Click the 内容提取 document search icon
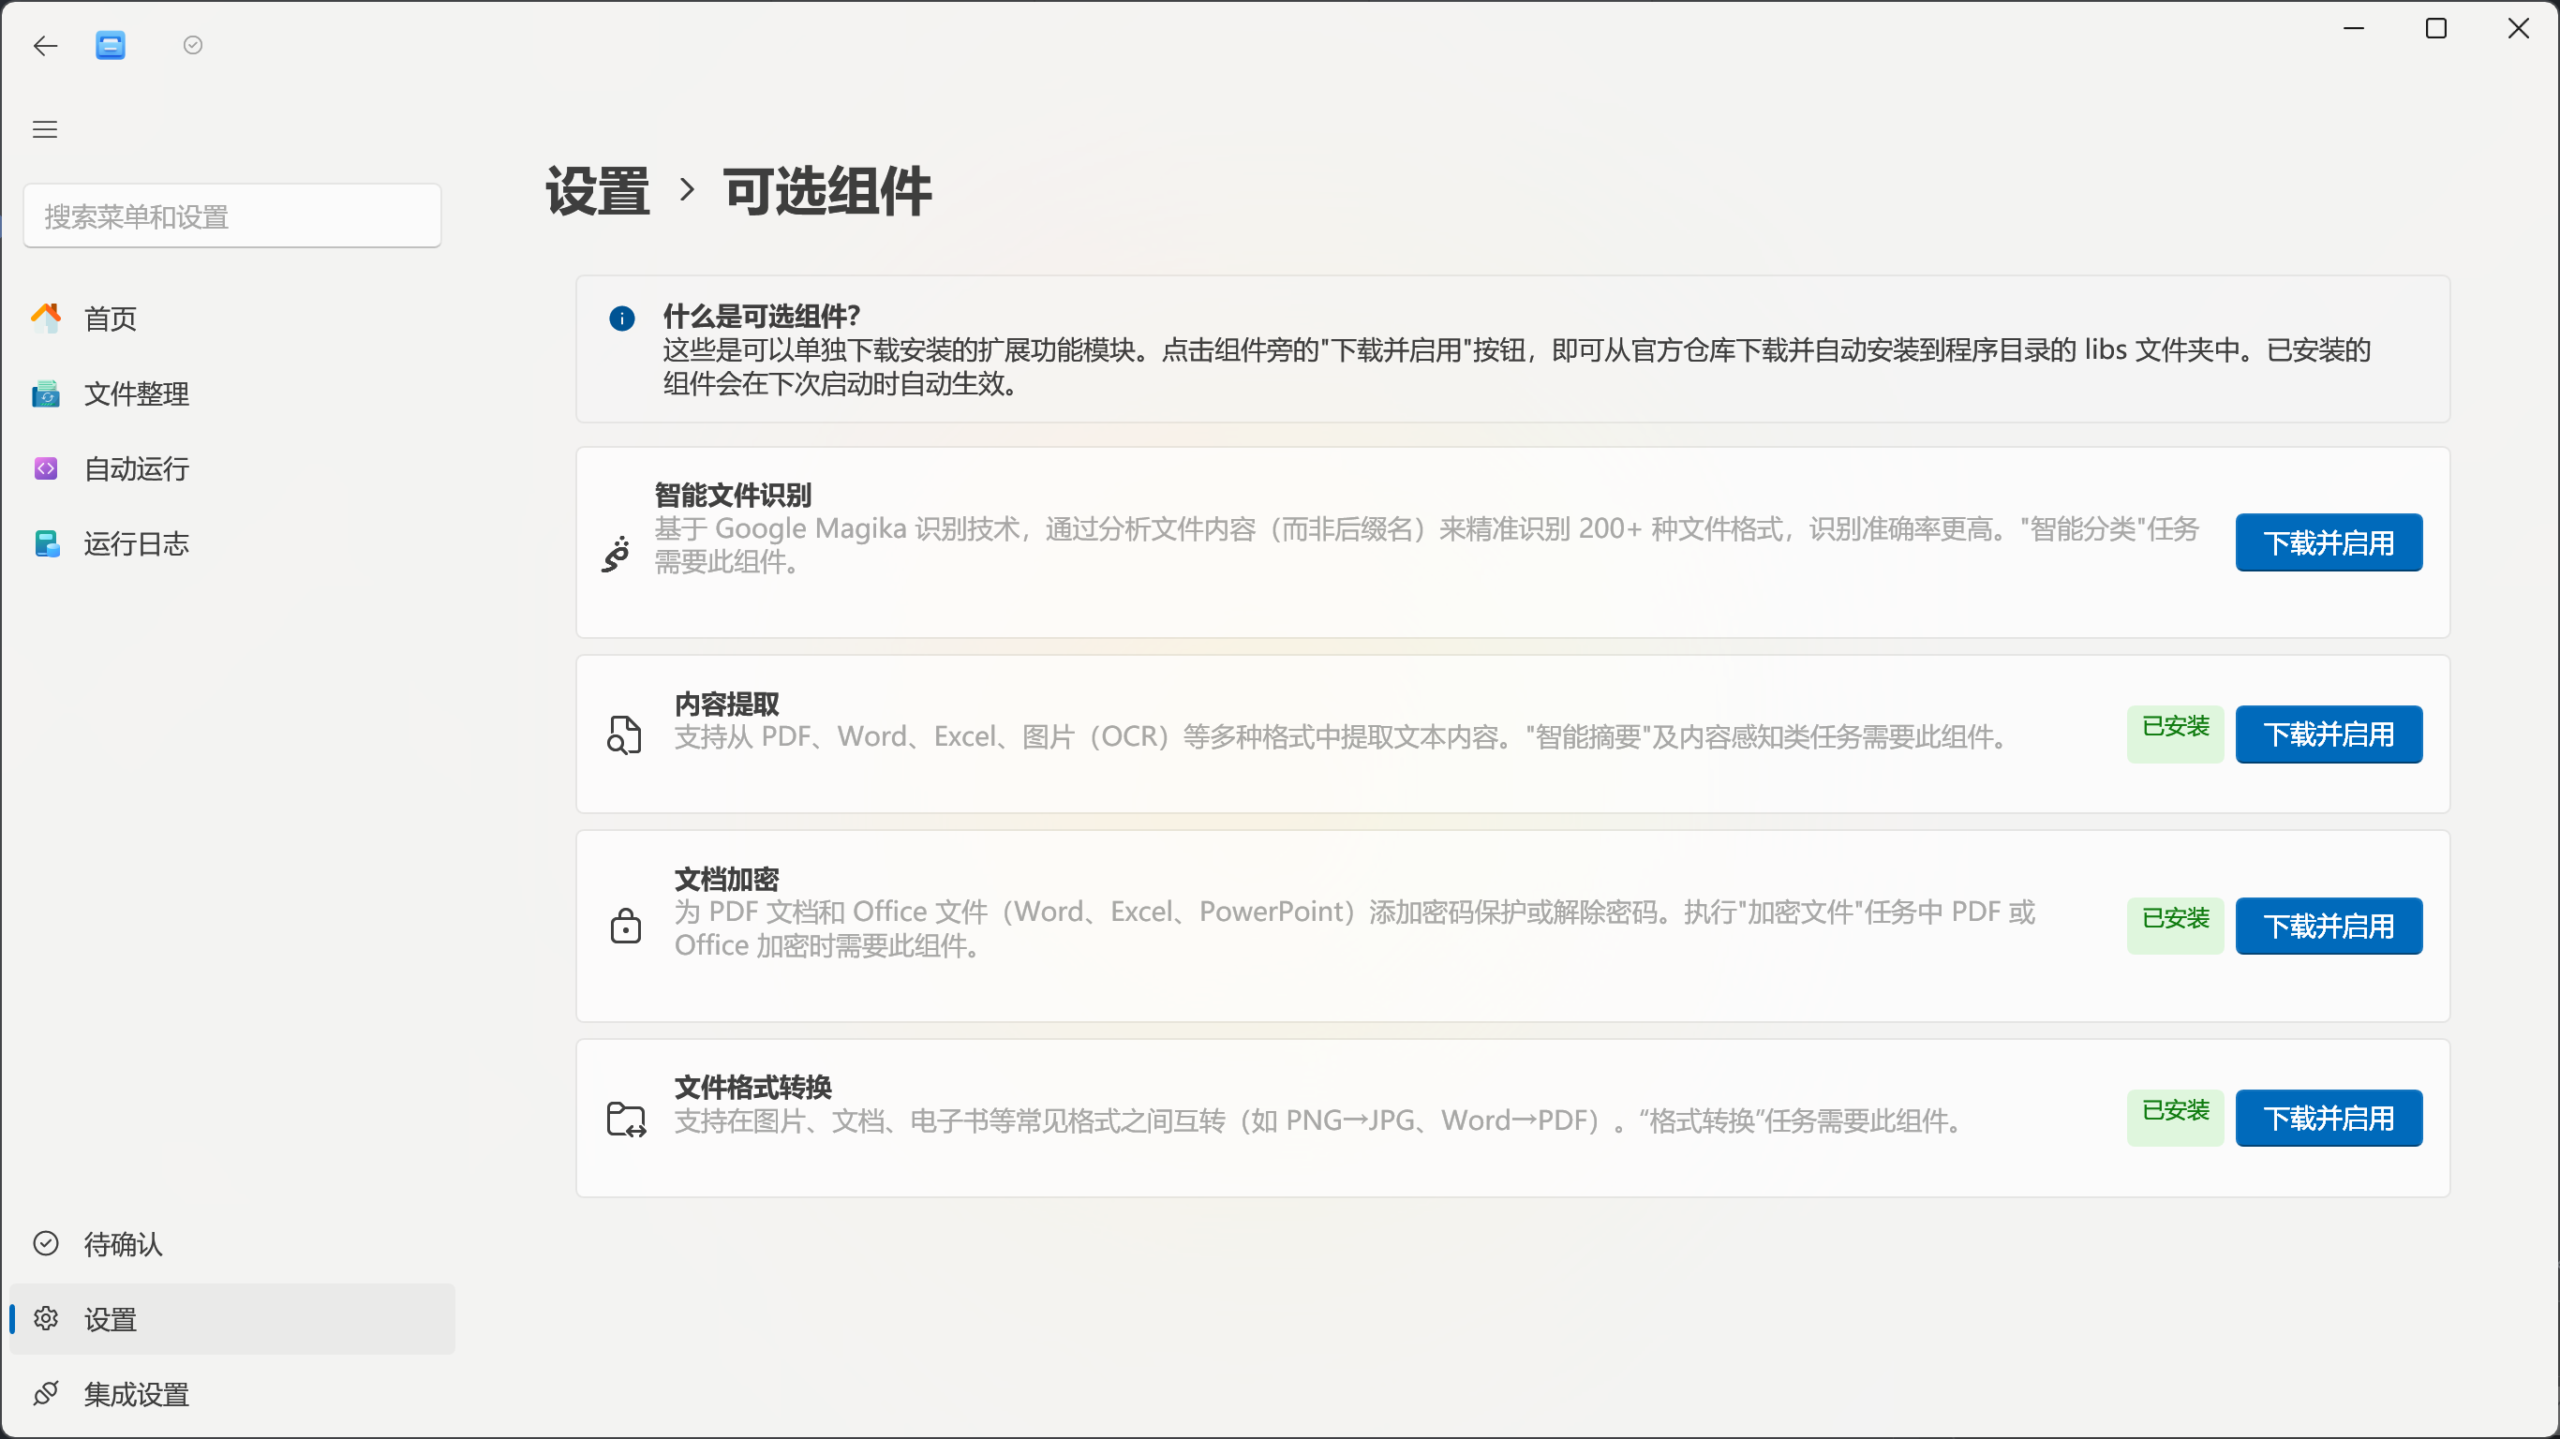2560x1439 pixels. click(x=625, y=735)
